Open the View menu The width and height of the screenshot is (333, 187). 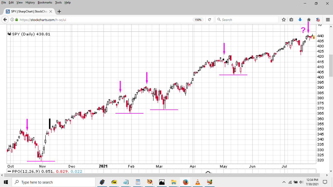coord(20,2)
